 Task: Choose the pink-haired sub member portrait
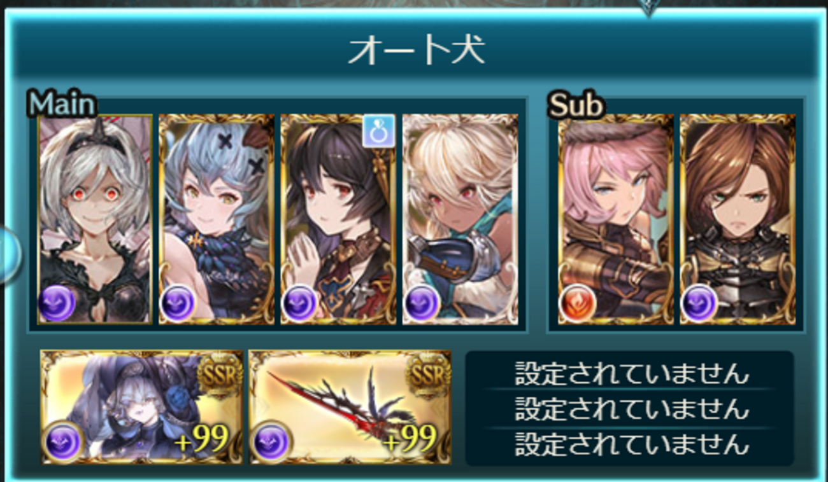pos(615,219)
